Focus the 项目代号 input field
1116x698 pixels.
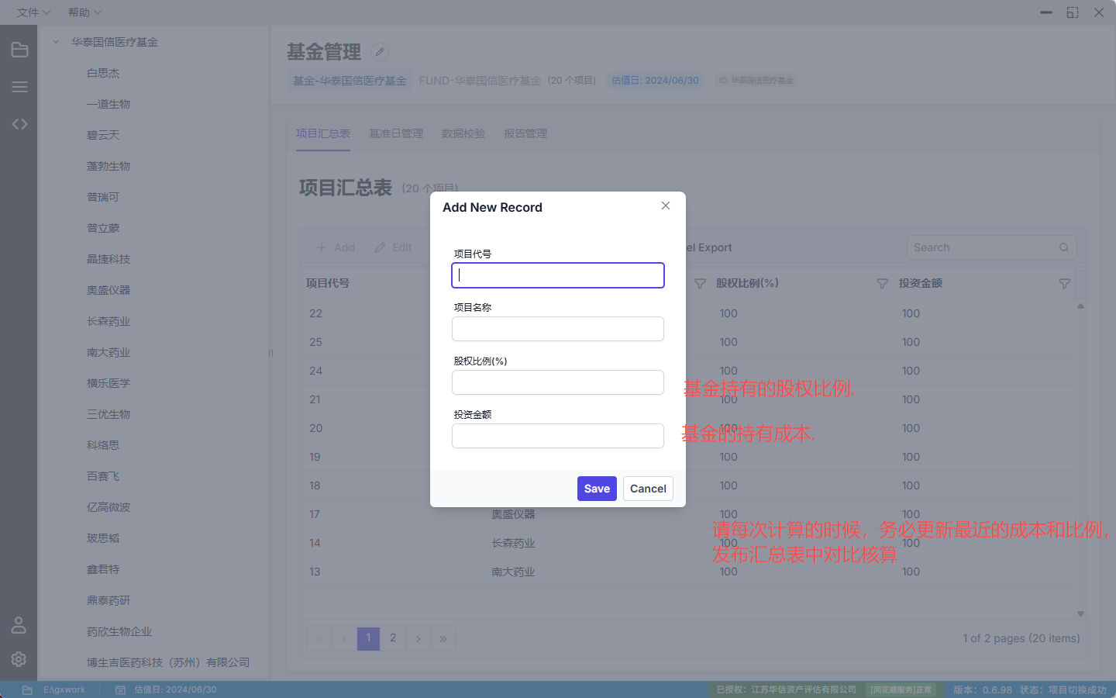558,275
